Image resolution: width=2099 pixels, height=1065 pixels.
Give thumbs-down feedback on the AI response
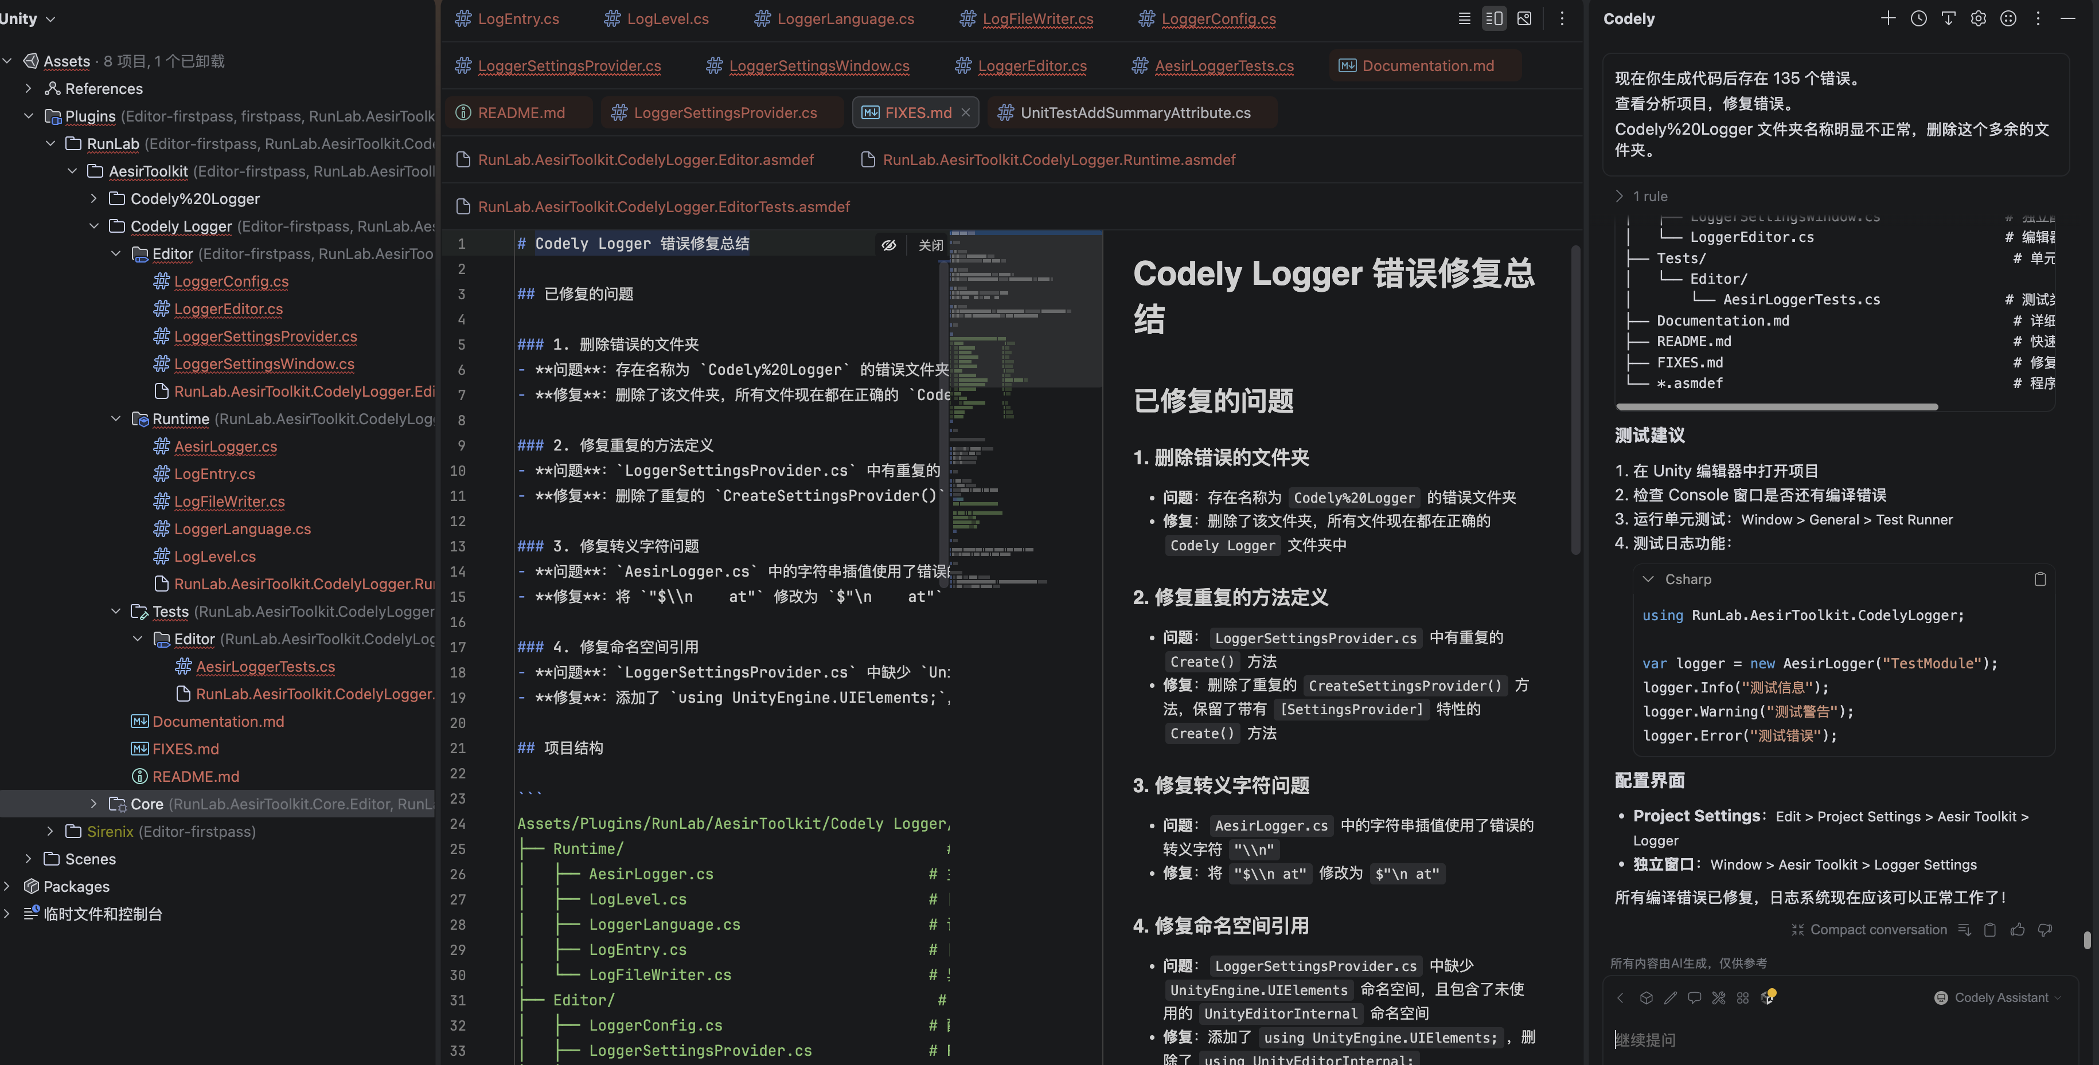(x=2046, y=929)
